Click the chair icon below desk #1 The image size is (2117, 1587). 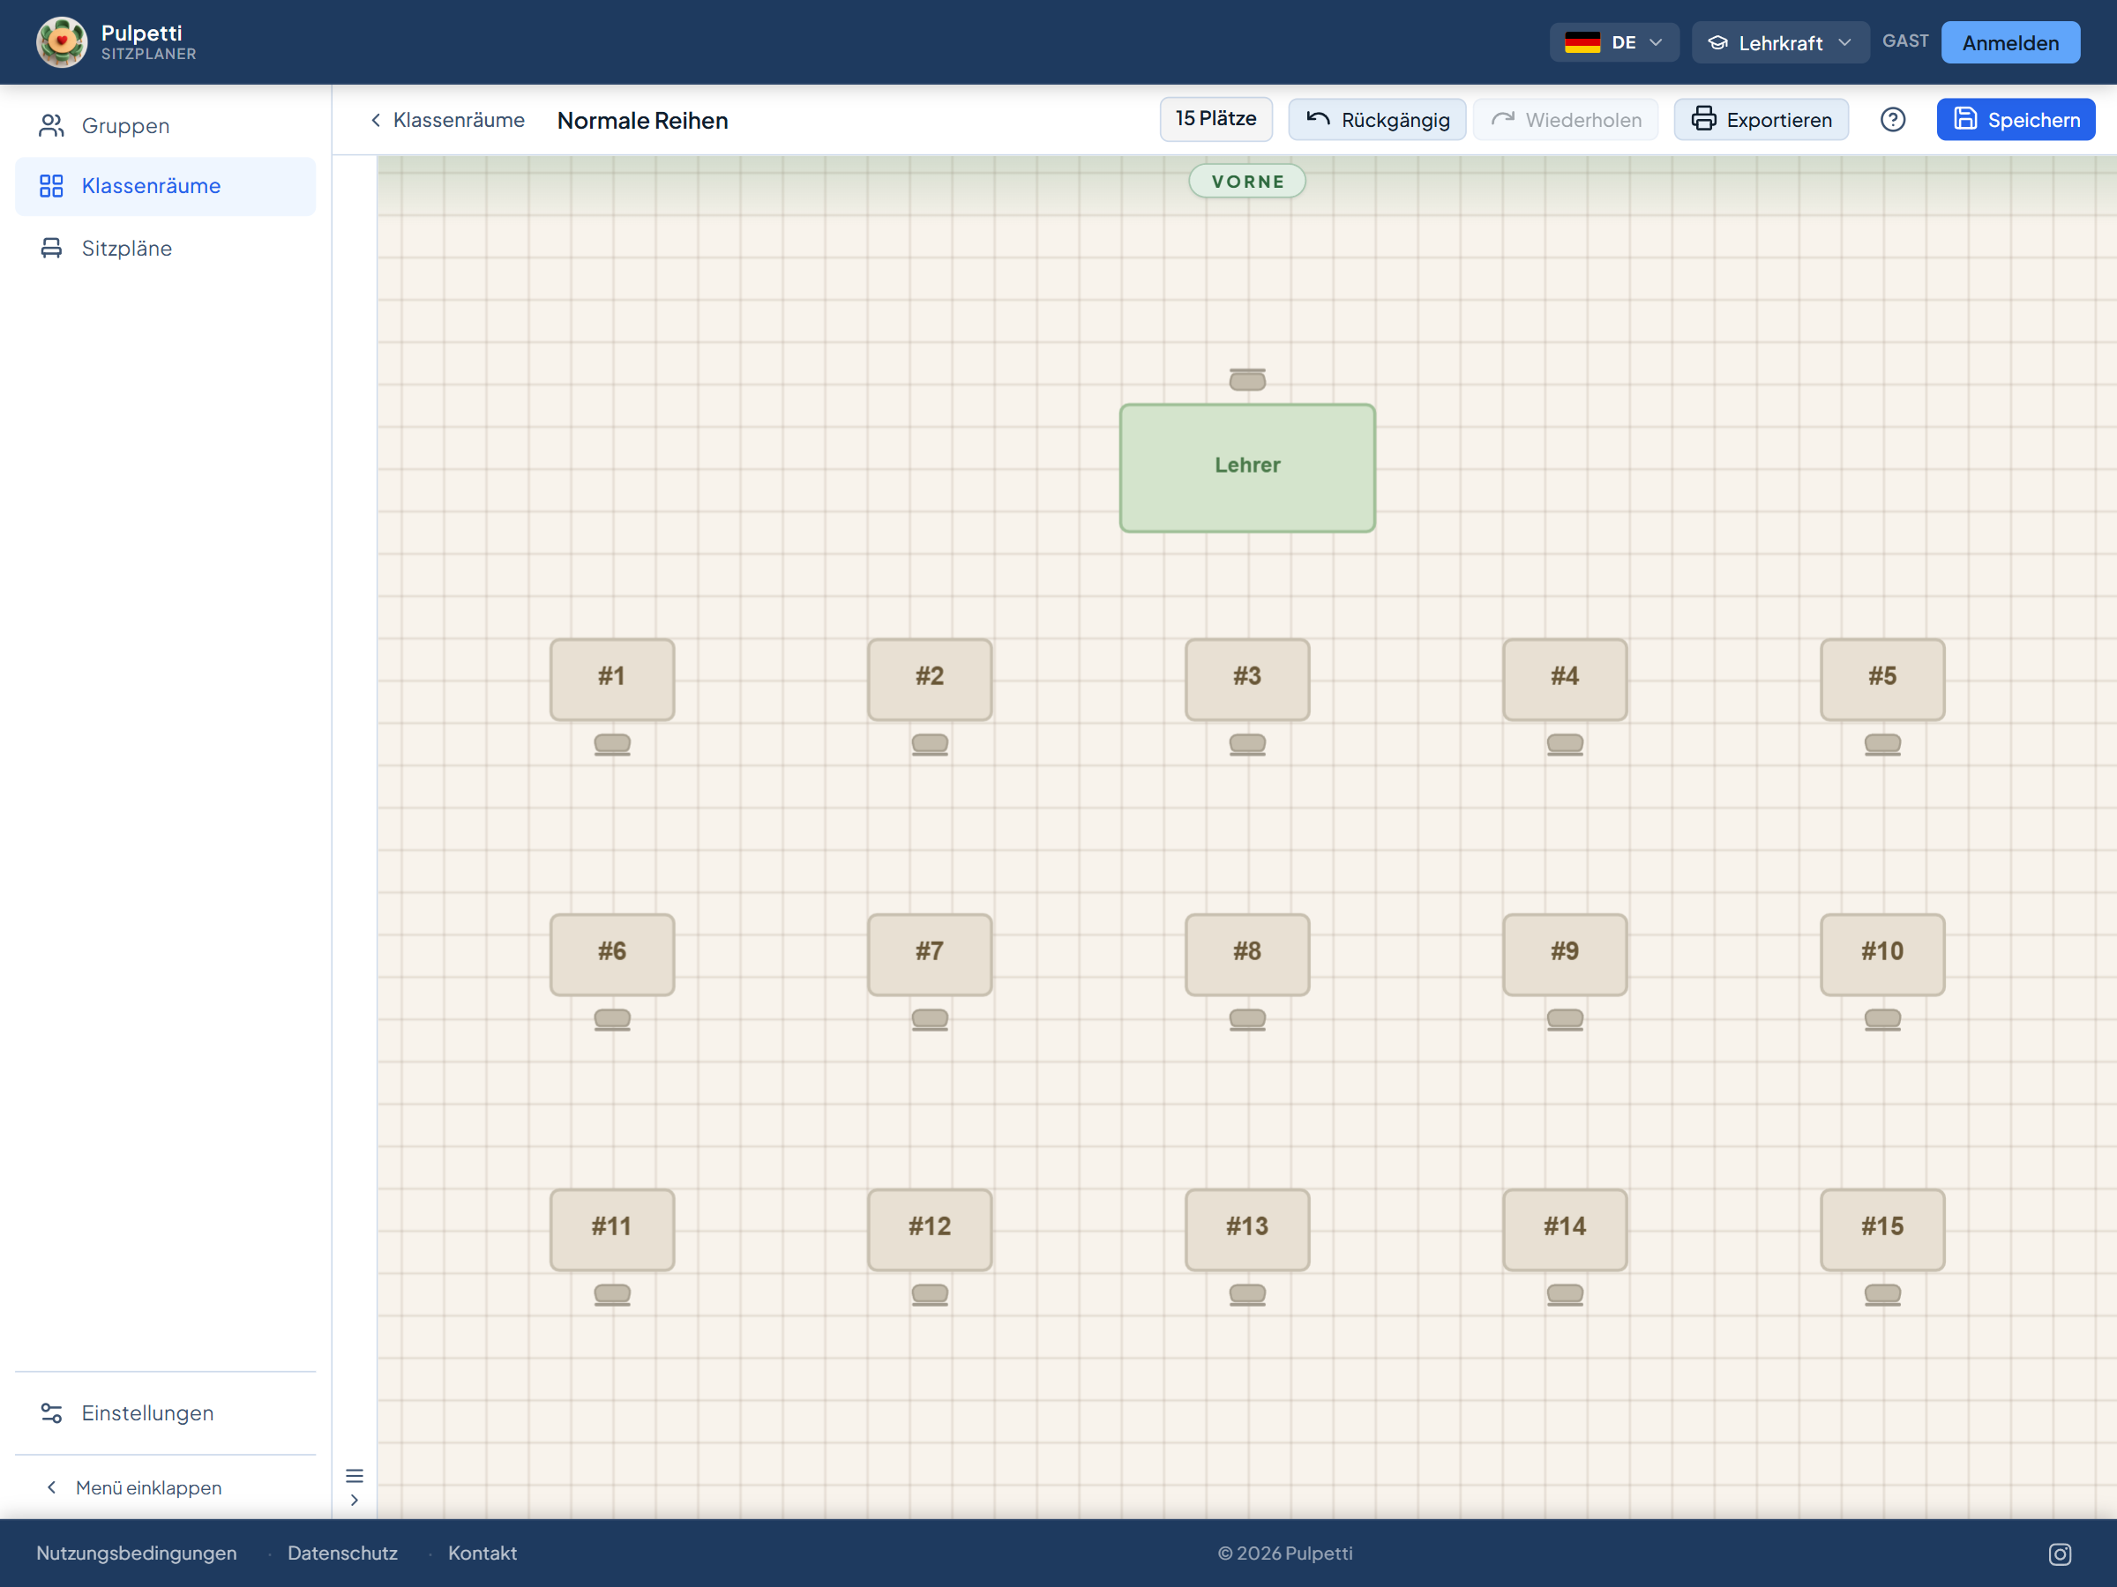611,744
